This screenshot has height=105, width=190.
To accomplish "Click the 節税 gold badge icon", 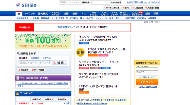I will point(81,52).
